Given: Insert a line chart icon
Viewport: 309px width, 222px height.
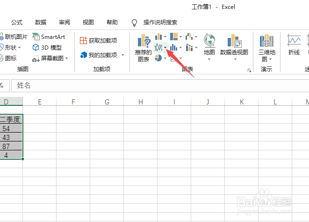Looking at the screenshot, I should click(x=158, y=47).
